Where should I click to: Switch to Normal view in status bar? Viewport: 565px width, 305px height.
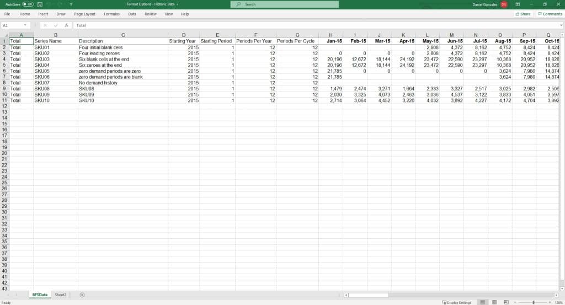[x=482, y=302]
